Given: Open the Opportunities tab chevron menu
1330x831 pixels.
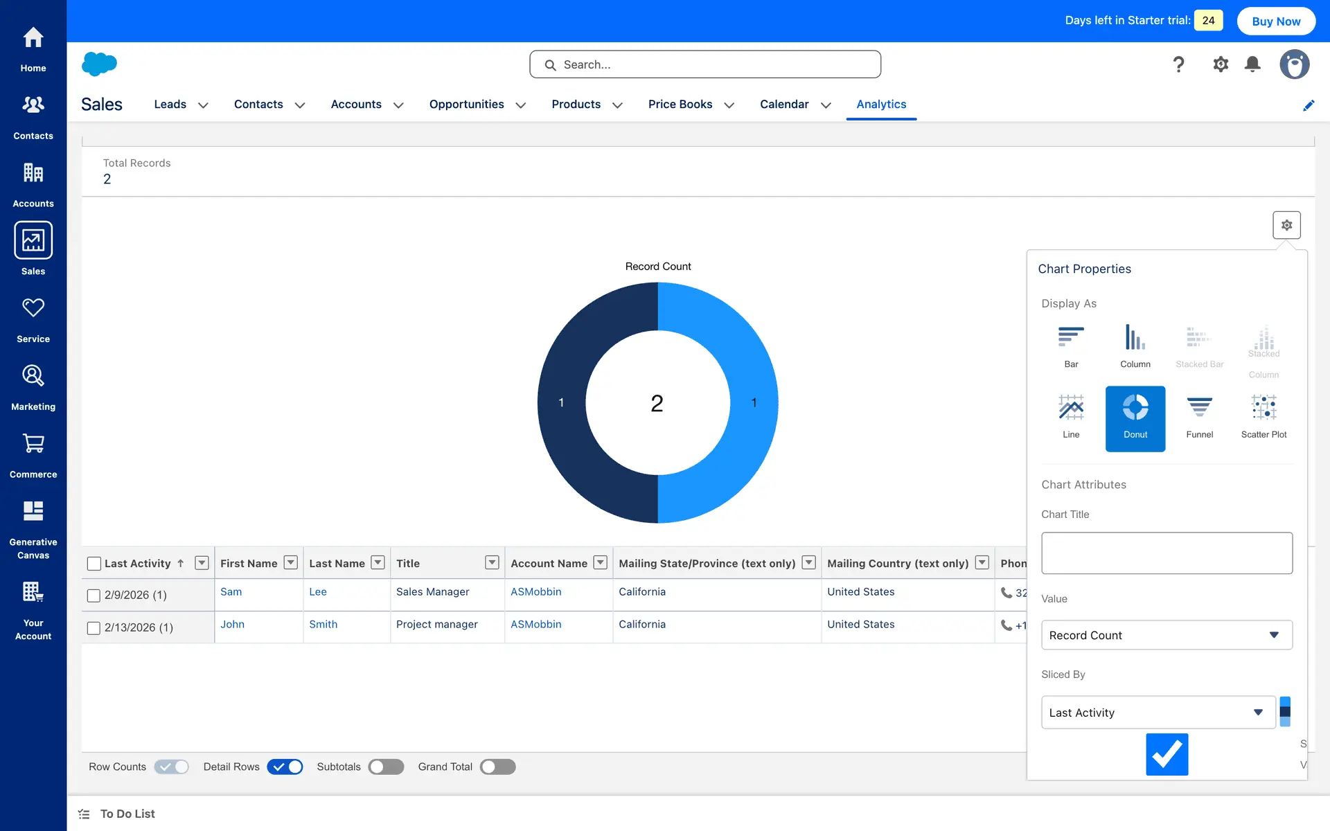Looking at the screenshot, I should click(521, 105).
